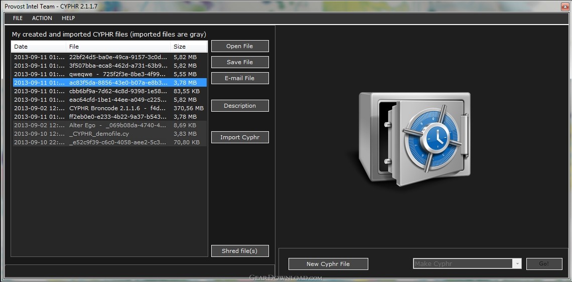Open the HELP menu

click(x=68, y=18)
